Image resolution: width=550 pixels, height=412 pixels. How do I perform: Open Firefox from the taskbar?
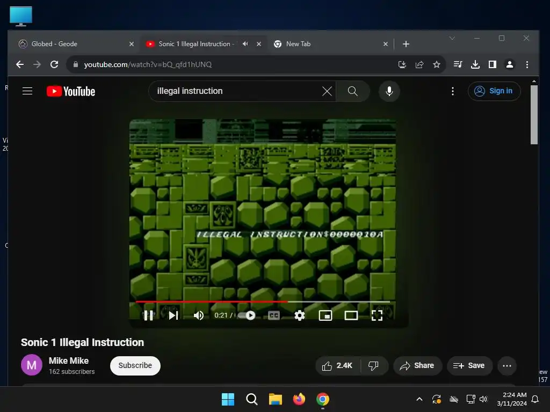(299, 399)
